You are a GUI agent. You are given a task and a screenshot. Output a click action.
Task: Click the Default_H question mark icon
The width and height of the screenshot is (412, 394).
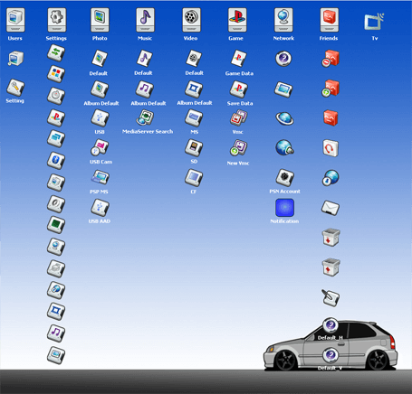pyautogui.click(x=331, y=325)
